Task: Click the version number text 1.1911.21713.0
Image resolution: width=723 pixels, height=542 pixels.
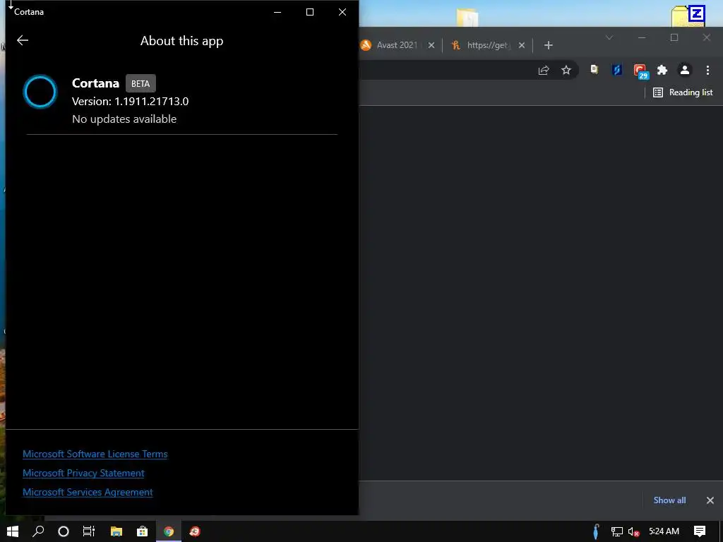Action: (151, 102)
